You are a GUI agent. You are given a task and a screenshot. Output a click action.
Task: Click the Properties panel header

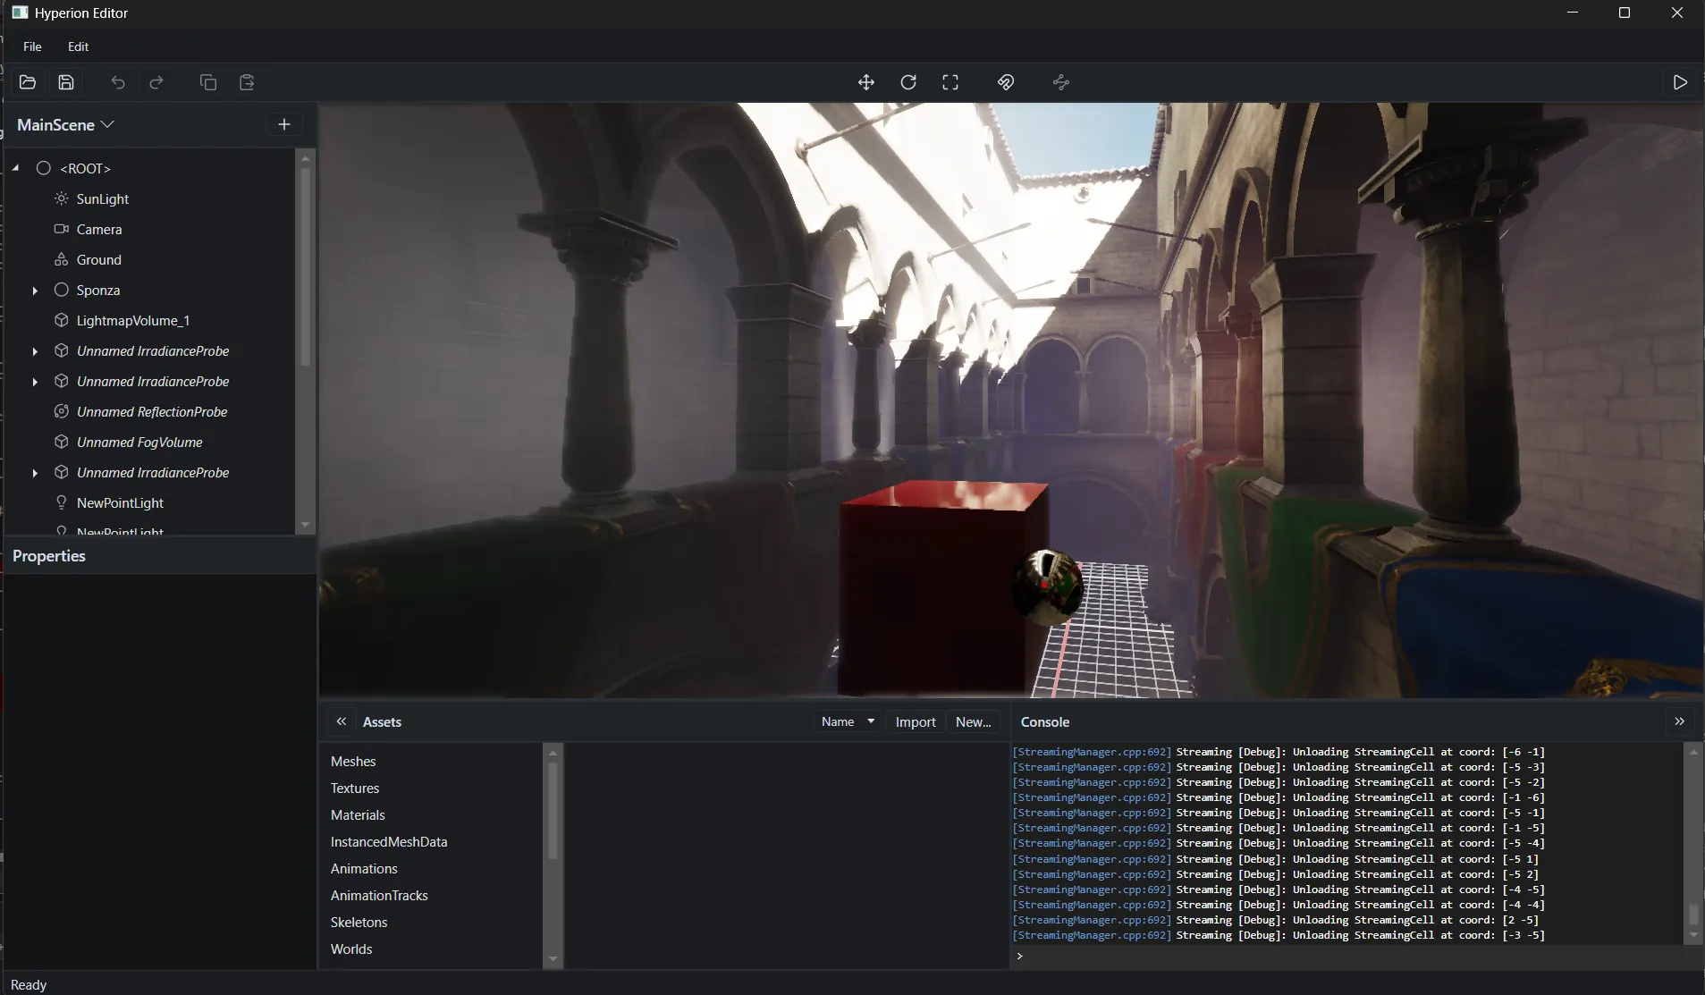pos(160,555)
